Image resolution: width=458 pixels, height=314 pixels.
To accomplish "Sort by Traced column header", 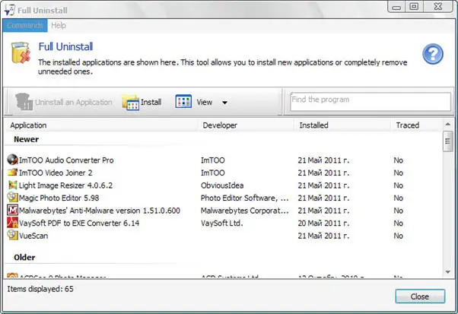I will pos(408,125).
